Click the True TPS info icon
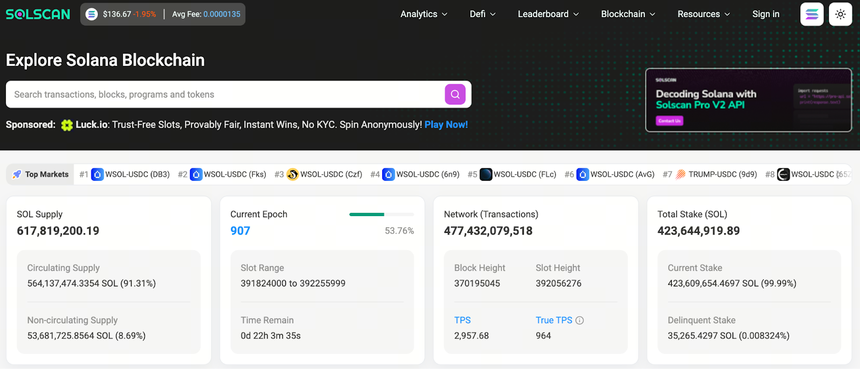 (x=579, y=320)
